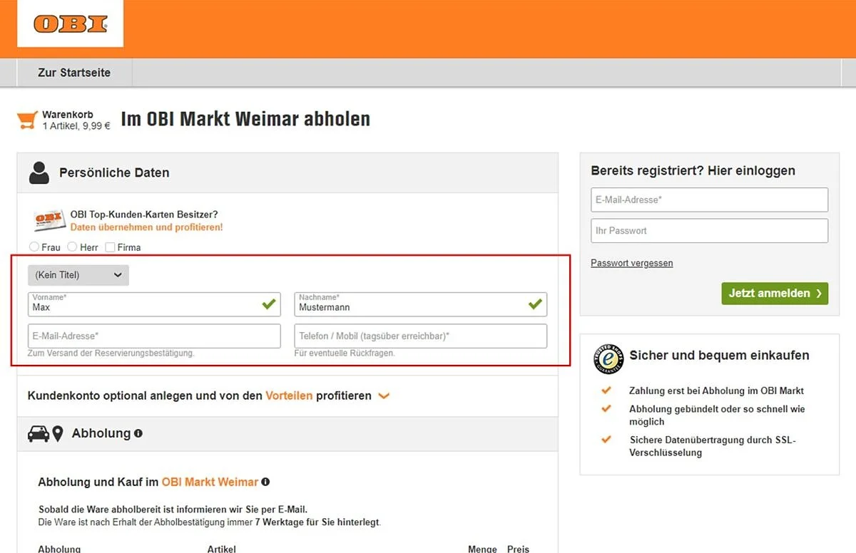The width and height of the screenshot is (856, 553).
Task: Select the Herr radio button
Action: coord(72,247)
